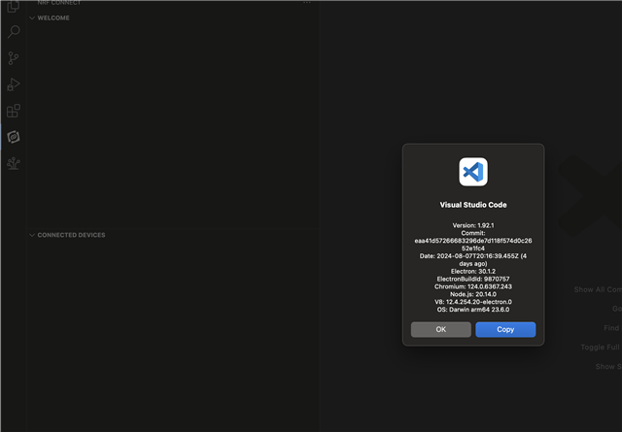Image resolution: width=622 pixels, height=432 pixels.
Task: Click the Version: 1.92.1 line
Action: 473,225
